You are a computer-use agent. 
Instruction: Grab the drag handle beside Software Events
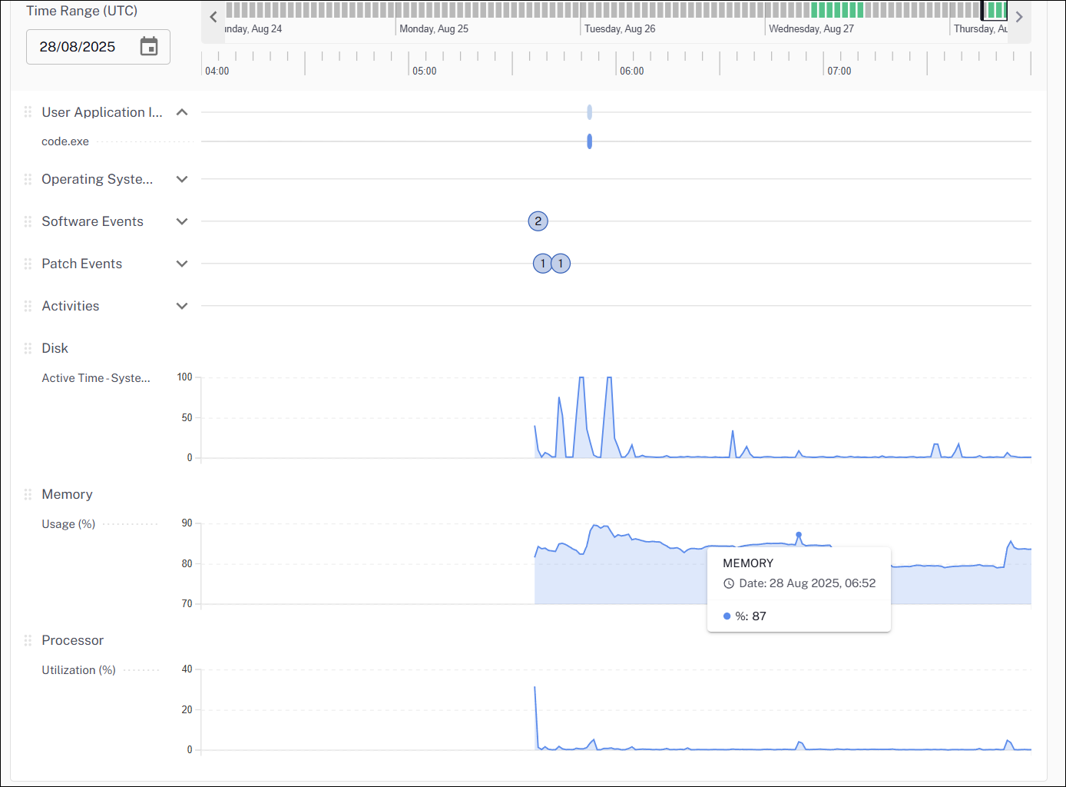(x=28, y=221)
